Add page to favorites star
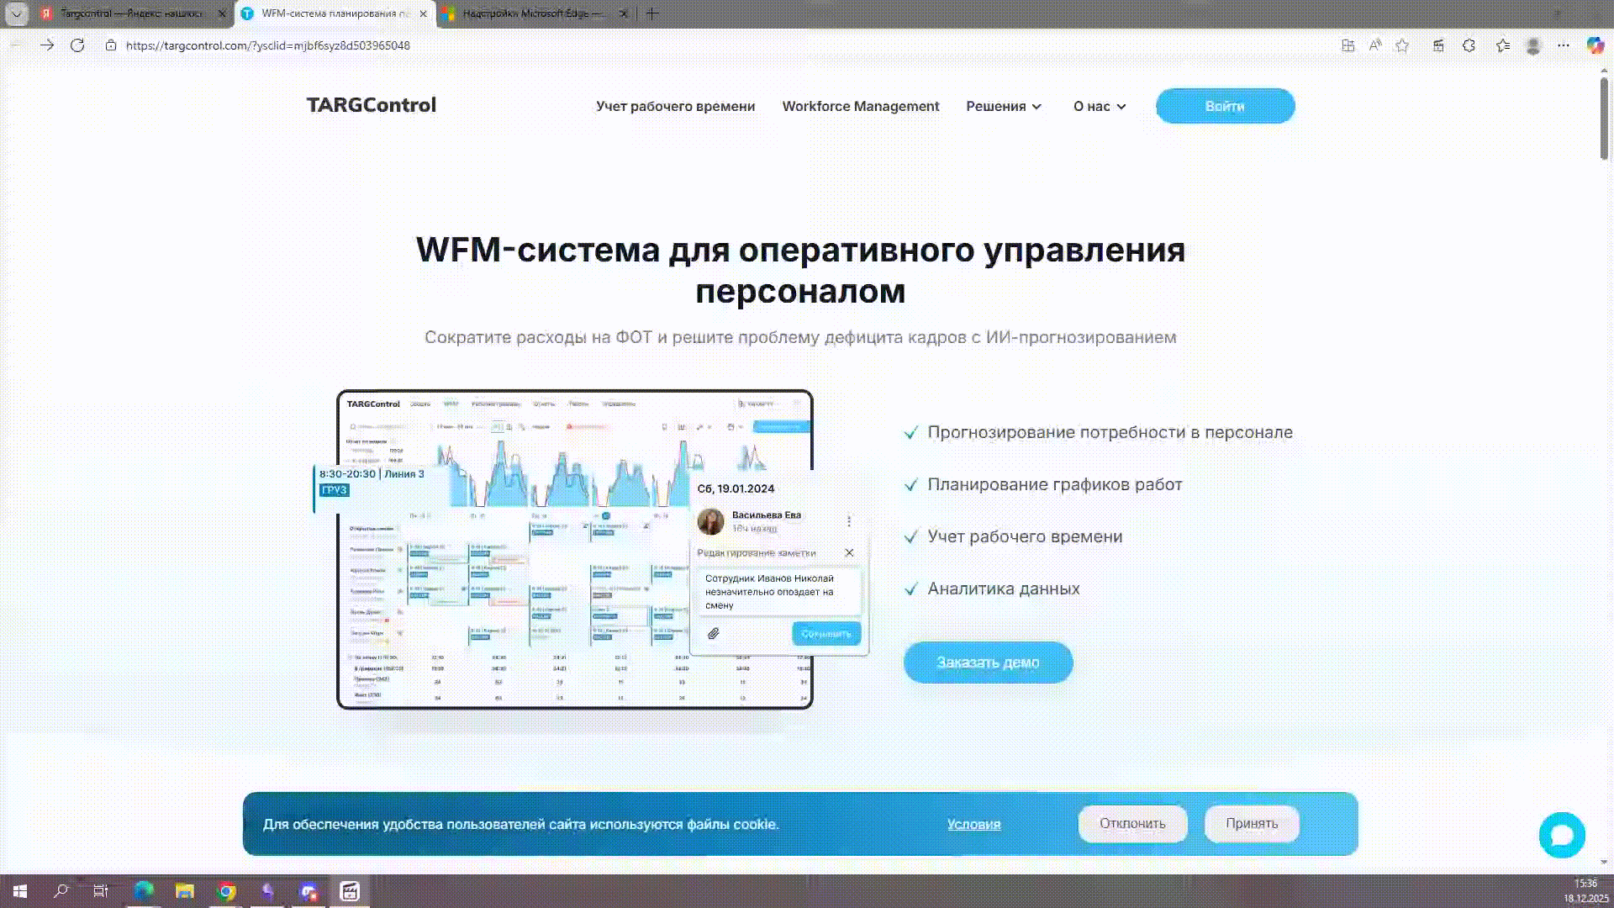Screen dimensions: 1614x908 [x=1402, y=45]
